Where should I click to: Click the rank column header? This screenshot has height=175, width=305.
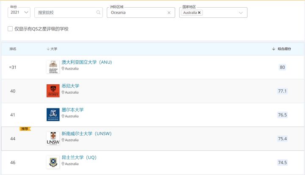tap(13, 49)
